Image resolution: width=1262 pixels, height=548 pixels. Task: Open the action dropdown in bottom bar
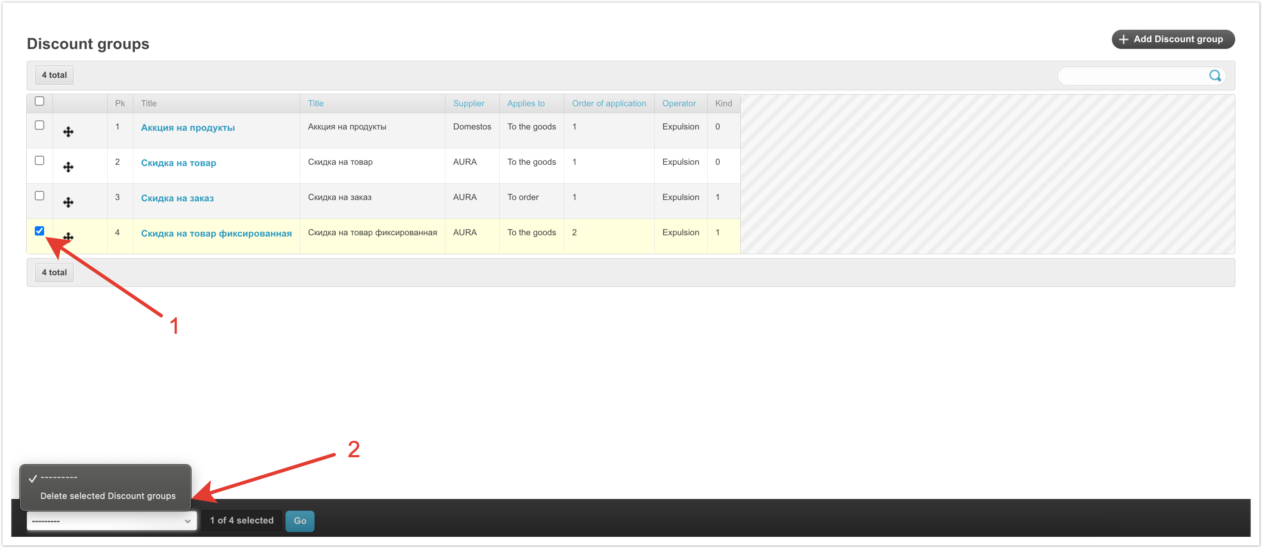111,520
